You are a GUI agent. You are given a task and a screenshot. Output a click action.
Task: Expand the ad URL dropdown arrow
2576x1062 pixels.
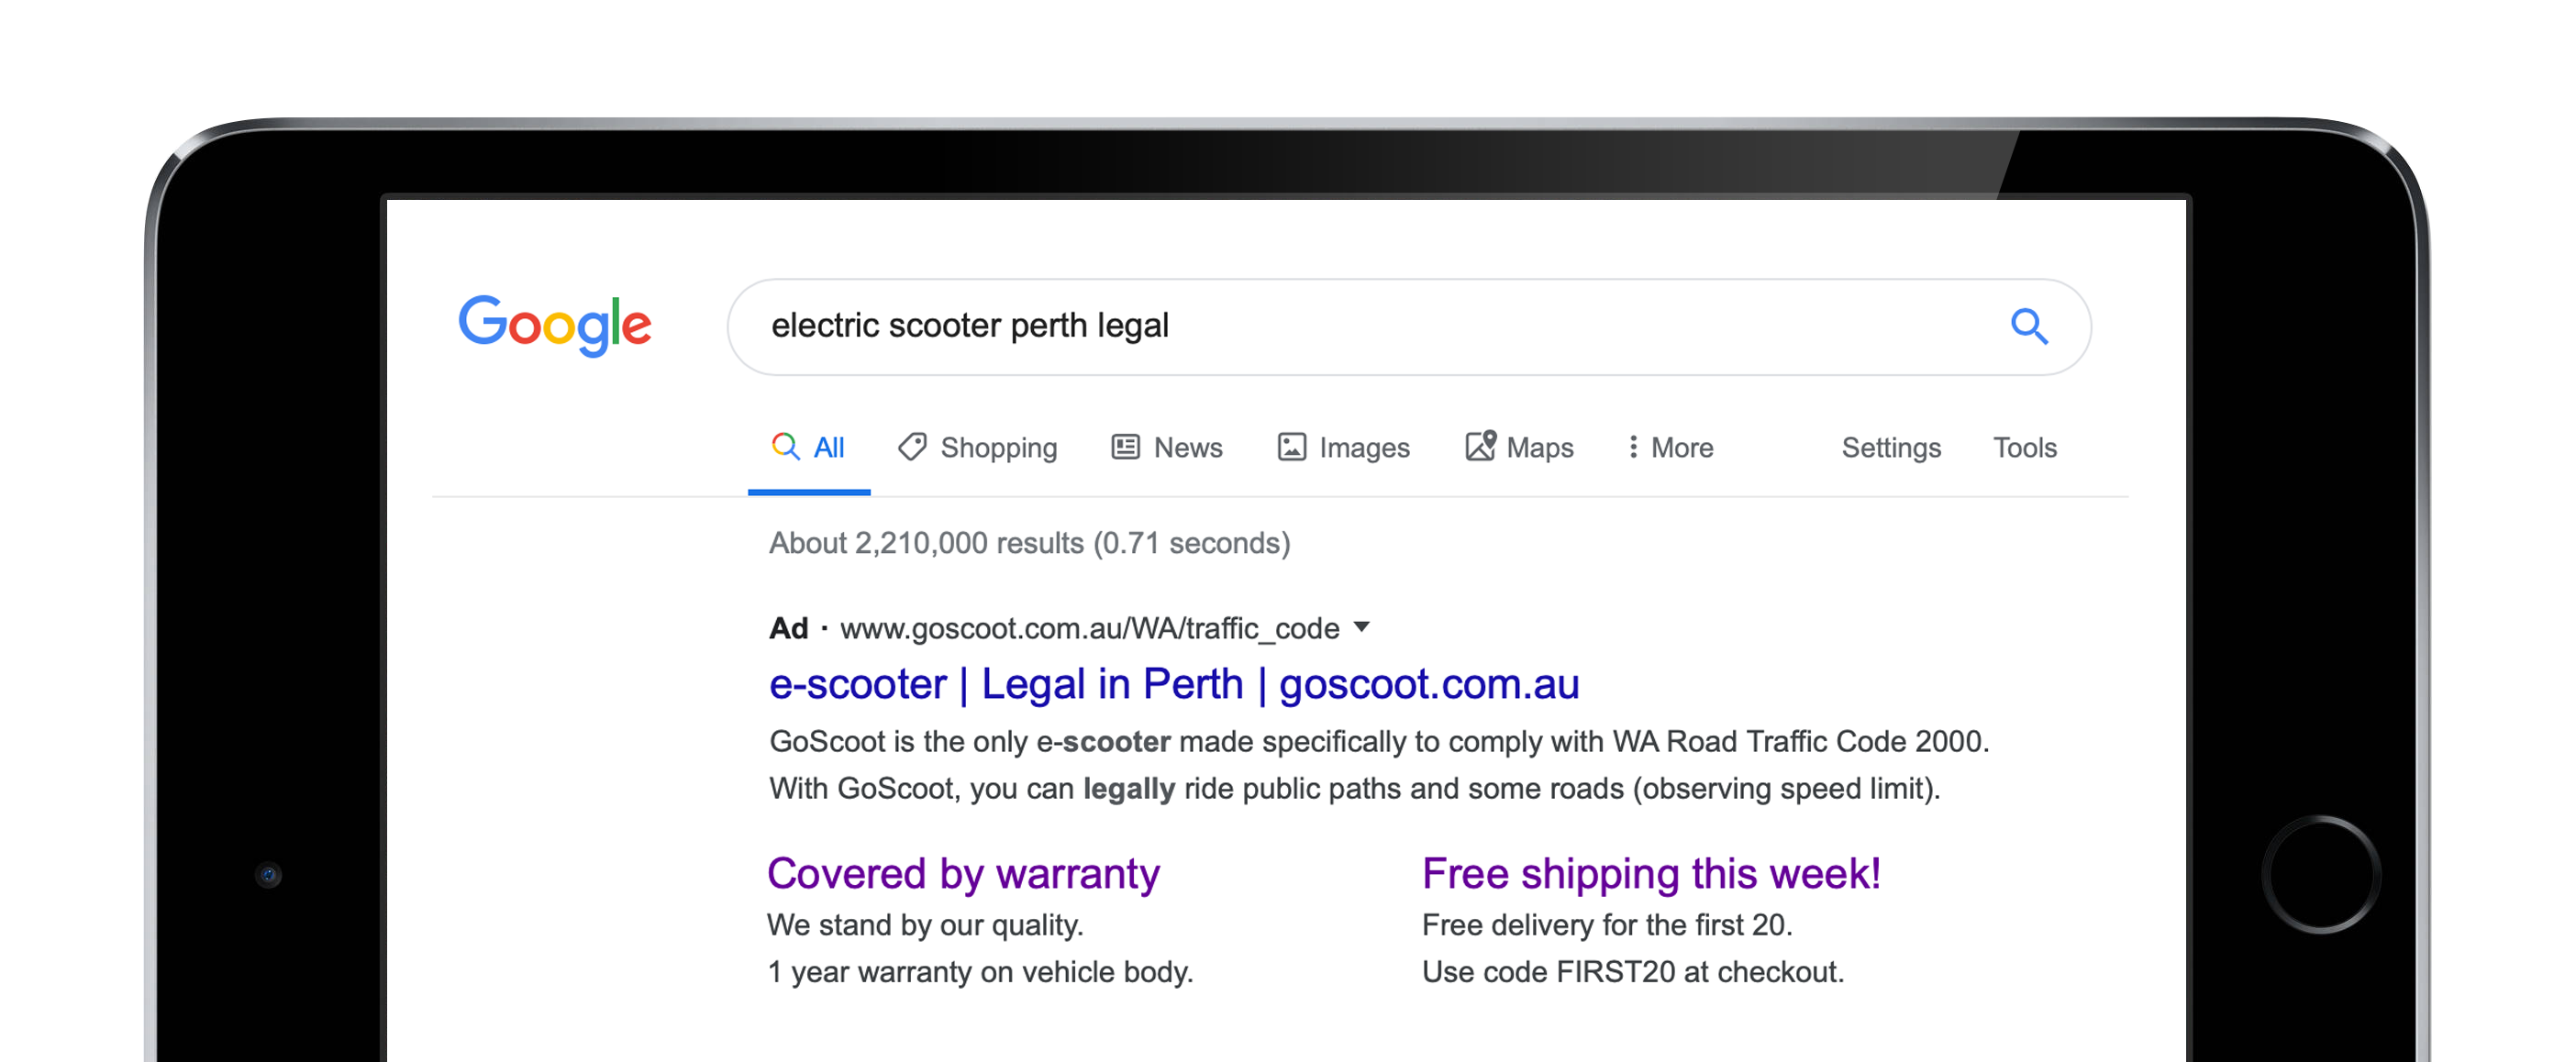(x=1361, y=627)
